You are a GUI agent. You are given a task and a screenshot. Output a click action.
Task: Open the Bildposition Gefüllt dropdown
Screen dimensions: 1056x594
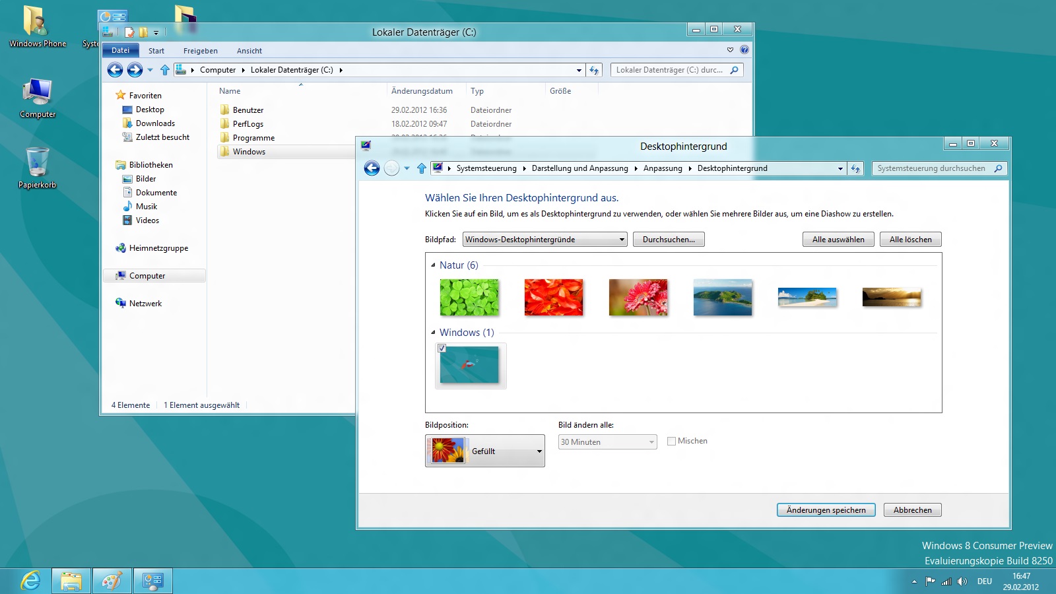(485, 451)
